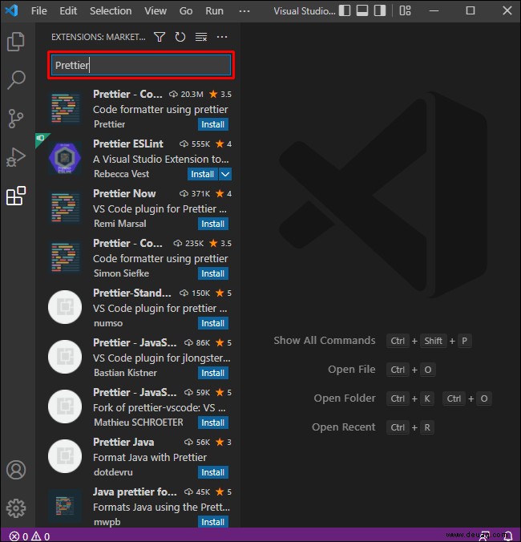This screenshot has width=521, height=542.
Task: Select the Simon Siefke publisher name
Action: [x=122, y=273]
